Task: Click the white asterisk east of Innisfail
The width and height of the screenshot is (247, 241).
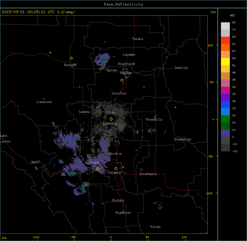Action: coord(144,87)
